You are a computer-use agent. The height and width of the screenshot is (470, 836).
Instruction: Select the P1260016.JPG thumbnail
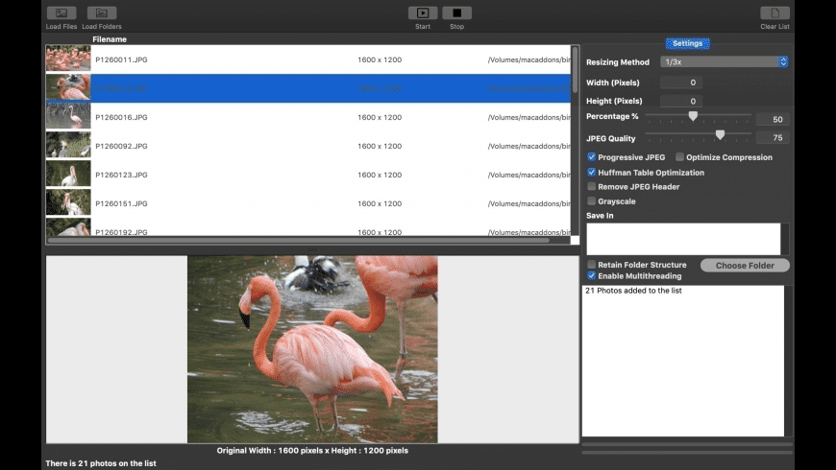point(68,116)
